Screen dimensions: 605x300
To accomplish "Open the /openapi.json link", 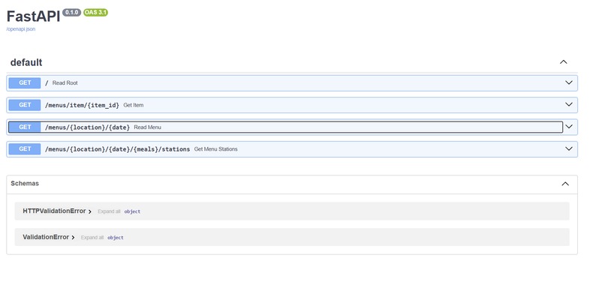I will tap(21, 29).
